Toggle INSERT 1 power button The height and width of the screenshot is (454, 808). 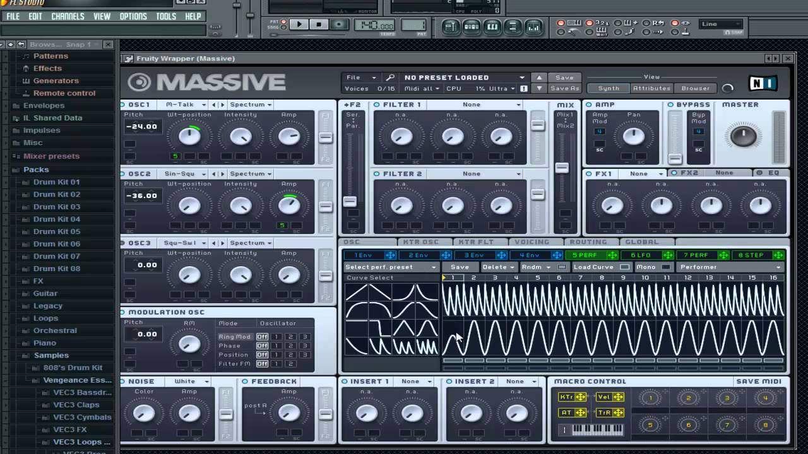(345, 381)
